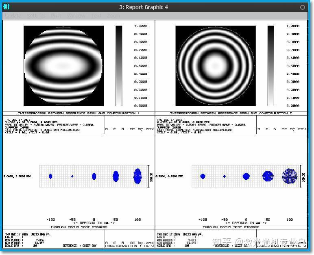Image resolution: width=314 pixels, height=255 pixels.
Task: Open the Zoom menu
Action: pos(113,15)
